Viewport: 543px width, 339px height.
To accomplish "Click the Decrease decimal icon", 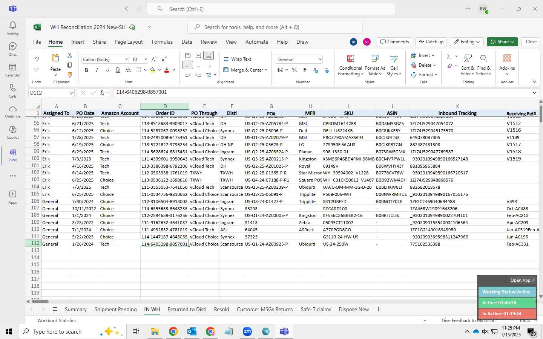I will pos(326,70).
